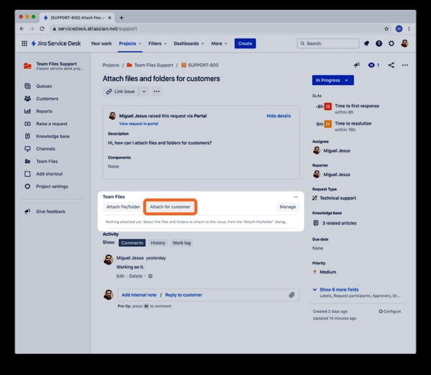Delete the Working on it comment
Screen dimensions: 431x375
coord(136,276)
